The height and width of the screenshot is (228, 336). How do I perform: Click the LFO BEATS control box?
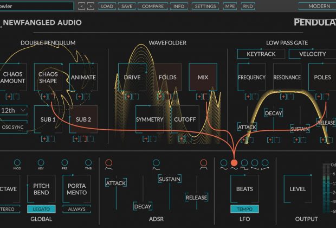pos(244,189)
